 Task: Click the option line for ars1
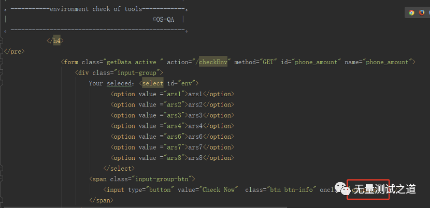point(173,94)
